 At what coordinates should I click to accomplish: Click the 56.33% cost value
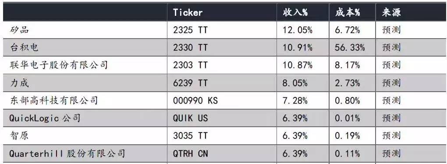pos(350,47)
